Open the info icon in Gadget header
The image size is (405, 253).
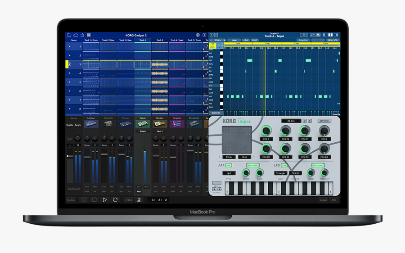coord(204,35)
